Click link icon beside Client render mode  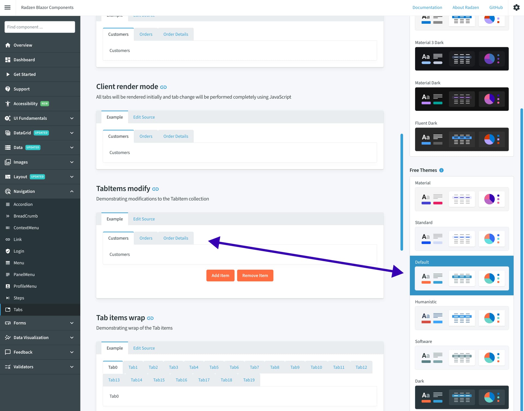click(163, 87)
